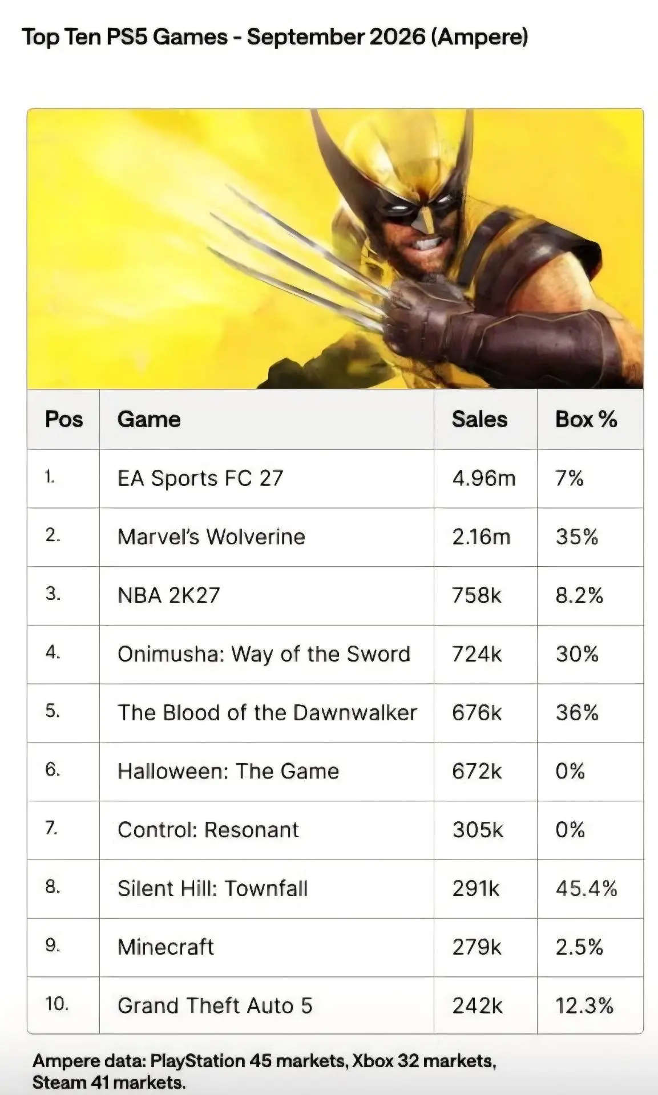Click EA Sports FC 27 game name
Screen dimensions: 658x1095
point(200,478)
